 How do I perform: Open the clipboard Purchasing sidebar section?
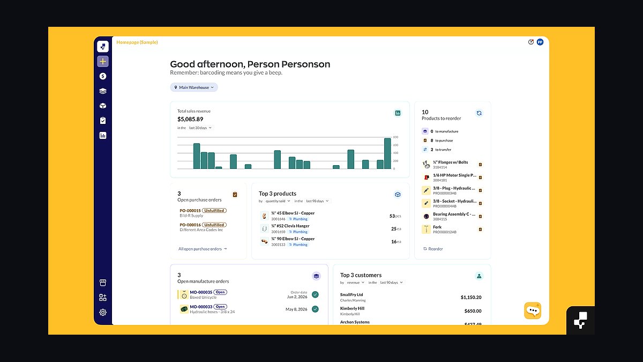[x=103, y=121]
